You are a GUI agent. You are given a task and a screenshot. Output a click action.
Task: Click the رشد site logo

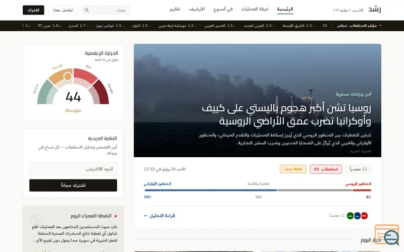[374, 10]
